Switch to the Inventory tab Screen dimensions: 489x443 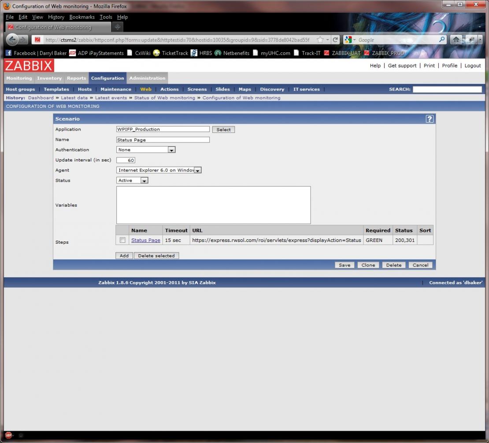click(x=49, y=78)
